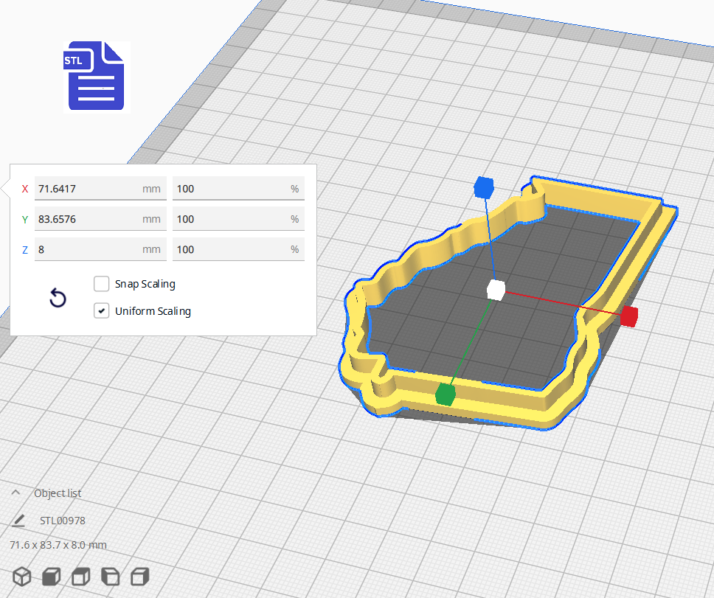714x598 pixels.
Task: Switch to the left side view icon
Action: pos(110,577)
